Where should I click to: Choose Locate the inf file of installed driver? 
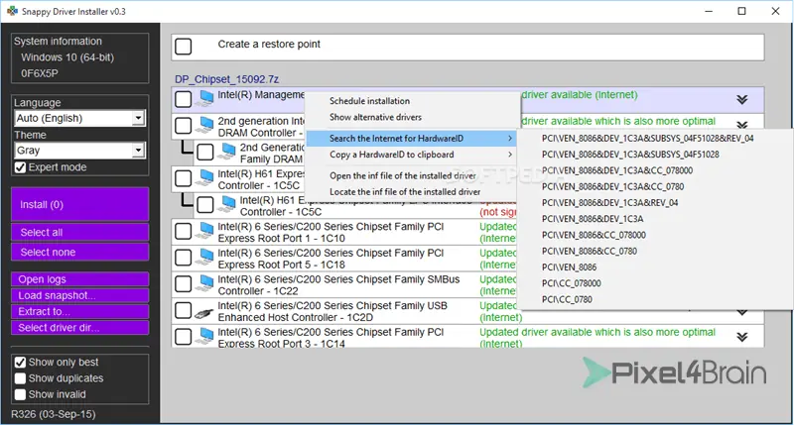click(x=405, y=192)
